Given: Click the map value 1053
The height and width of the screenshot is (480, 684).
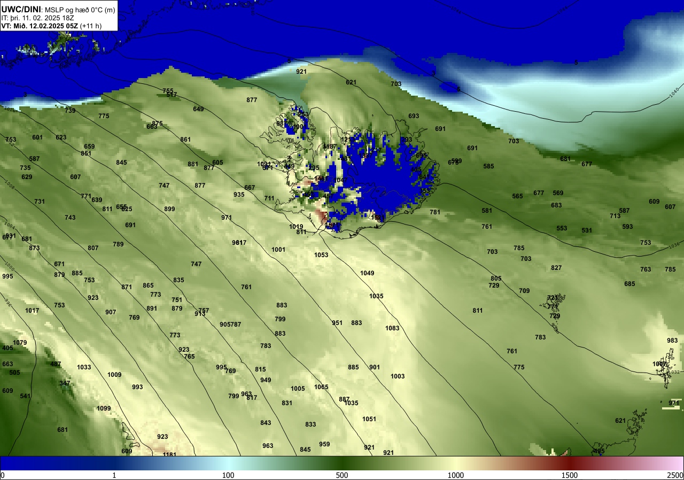Looking at the screenshot, I should pos(321,255).
